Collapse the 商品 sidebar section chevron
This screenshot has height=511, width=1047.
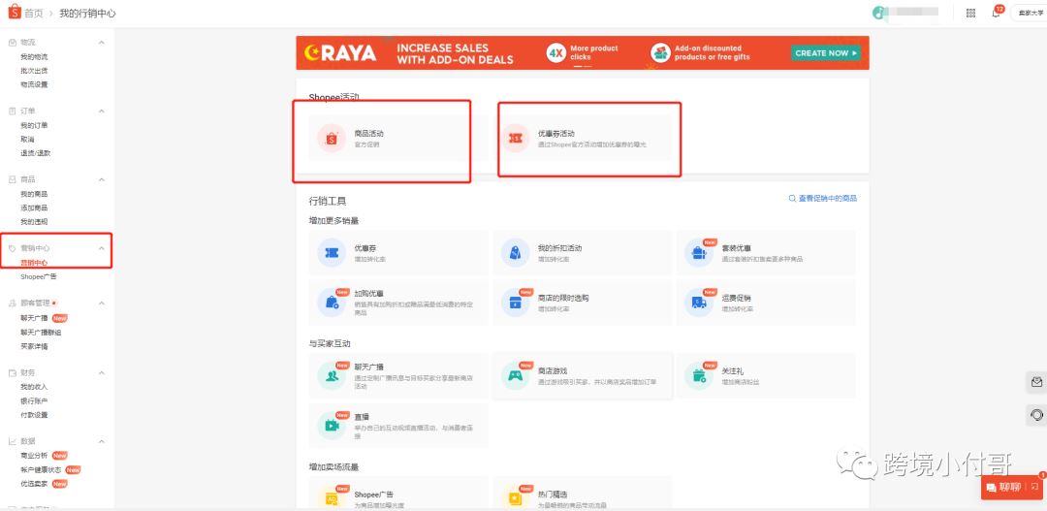tap(102, 179)
